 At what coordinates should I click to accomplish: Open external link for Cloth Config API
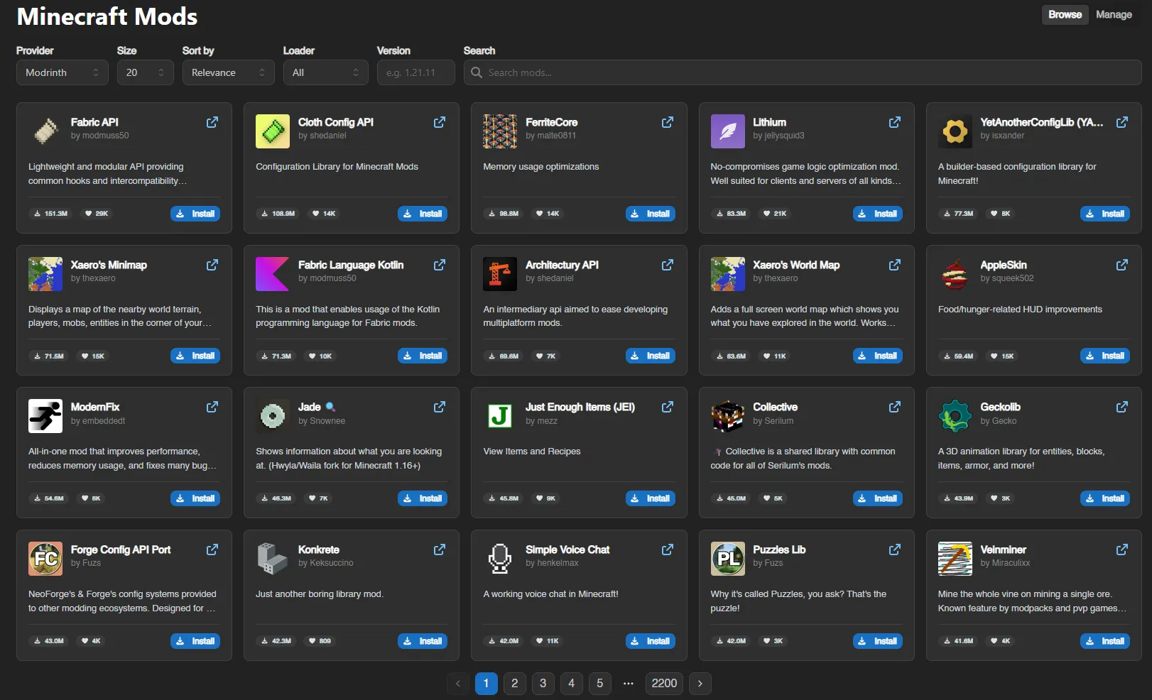[440, 122]
